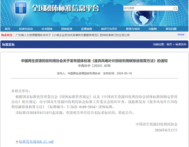Open 常见问题 navigation item
Screen dimensions: 189x147
(171, 29)
